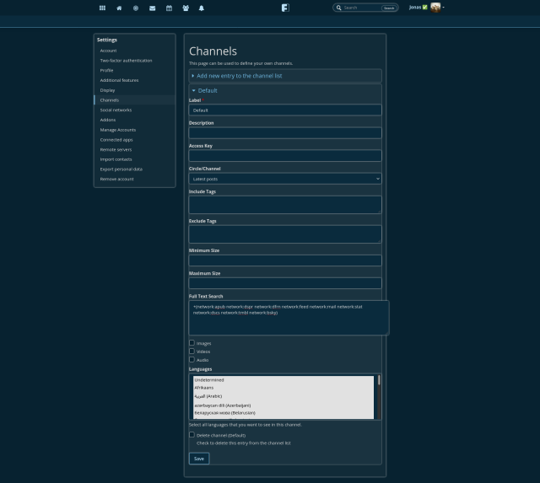Go to Social networks in settings sidebar
Viewport: 540px width, 483px height.
pos(116,110)
